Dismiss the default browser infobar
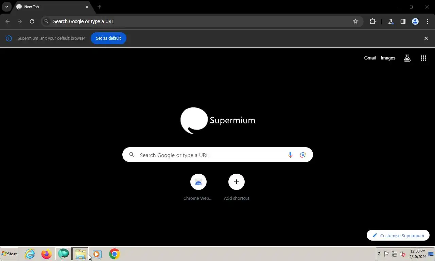The width and height of the screenshot is (435, 261). 426,38
